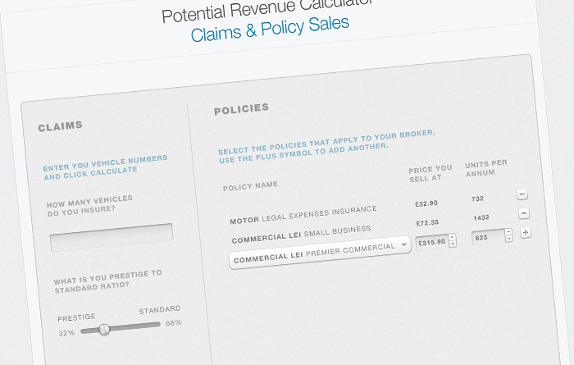Click the slider track near Standard 68%
574x365 pixels.
point(150,325)
